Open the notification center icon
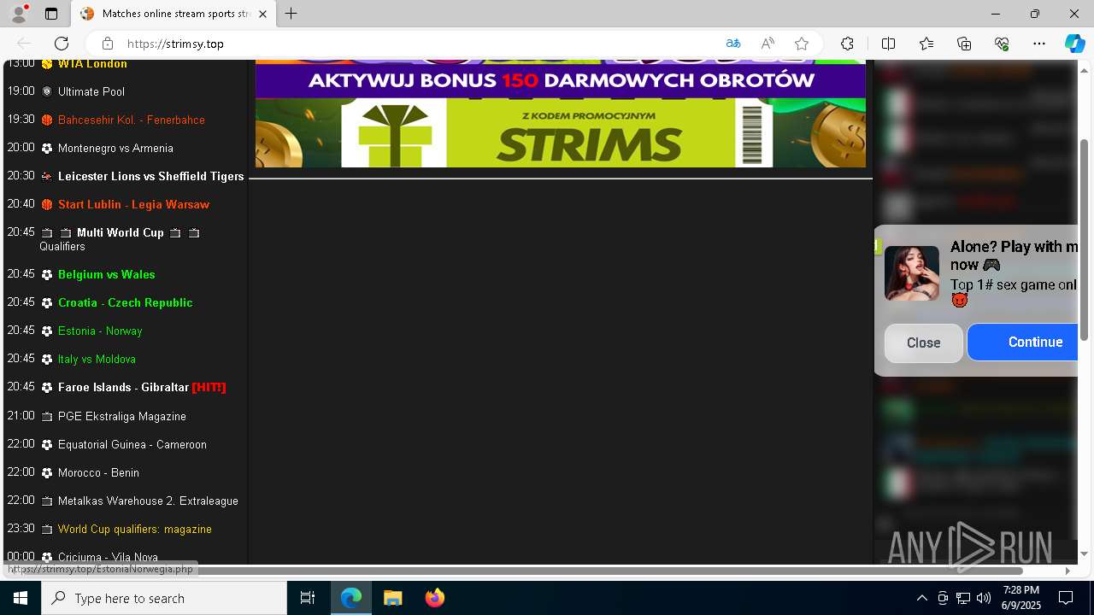Screen dimensions: 1094x615 (1066, 598)
